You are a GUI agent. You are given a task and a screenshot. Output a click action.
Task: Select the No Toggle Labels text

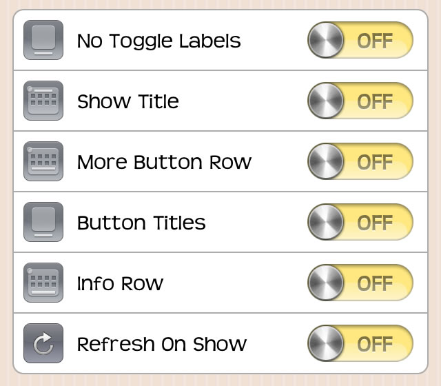point(159,41)
